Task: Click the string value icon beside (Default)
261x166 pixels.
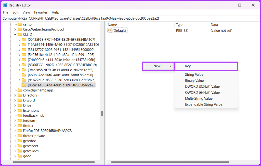Action: 110,30
